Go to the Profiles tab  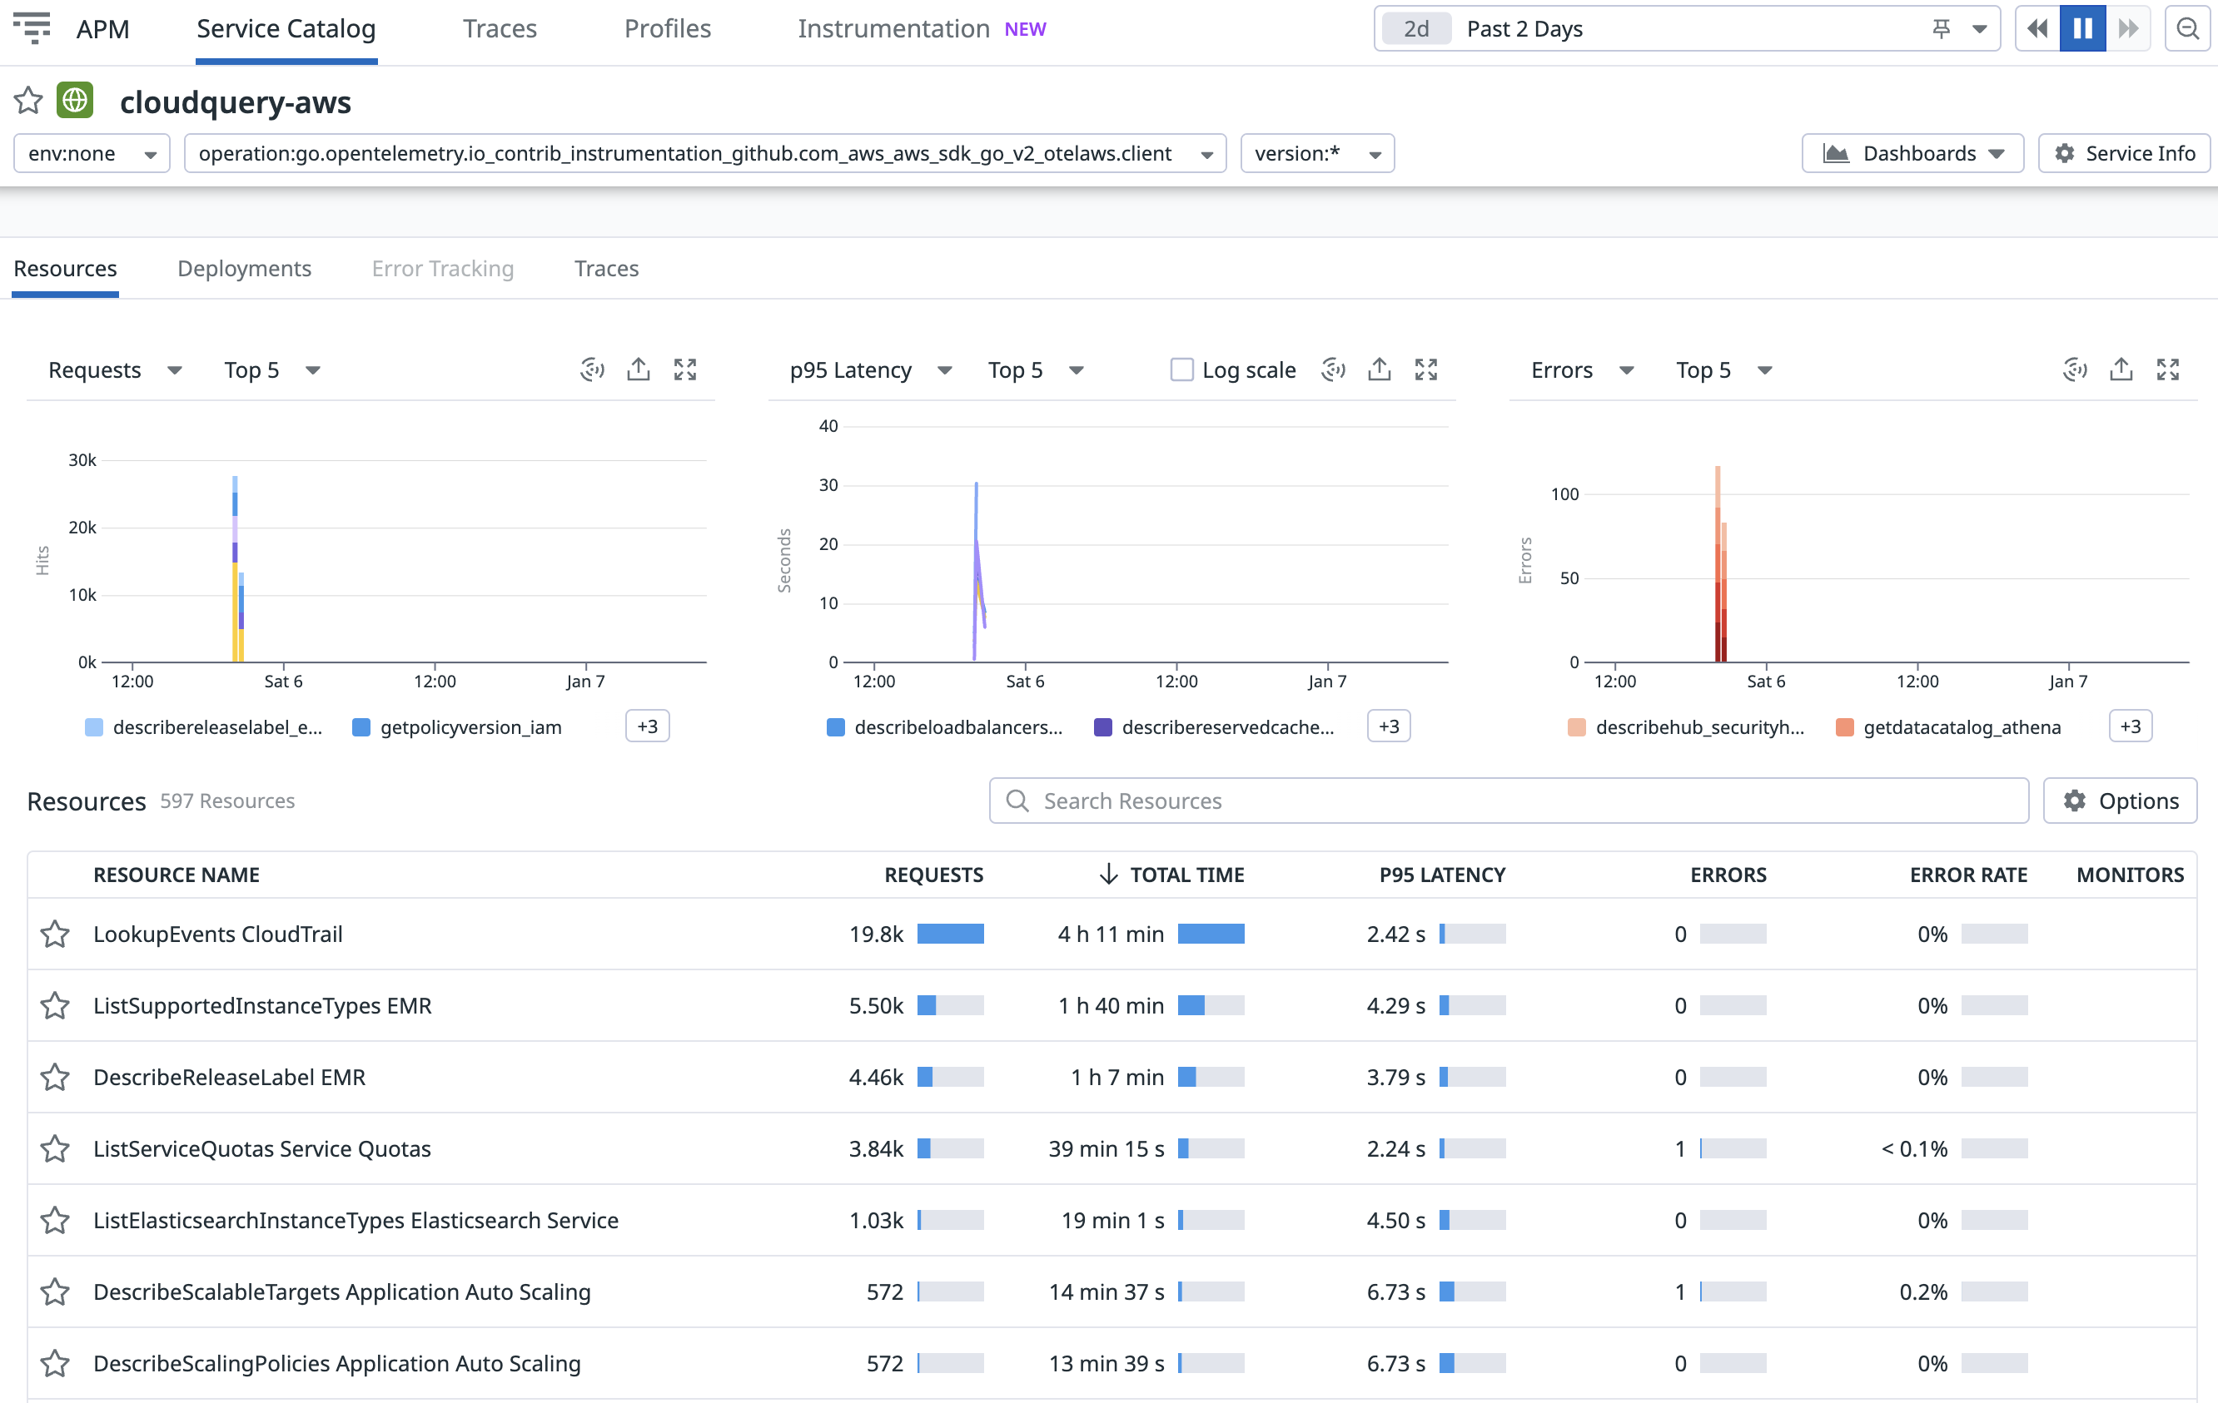[x=668, y=28]
